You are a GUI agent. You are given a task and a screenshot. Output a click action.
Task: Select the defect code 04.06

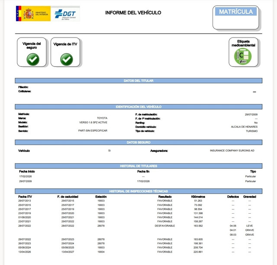(233, 226)
